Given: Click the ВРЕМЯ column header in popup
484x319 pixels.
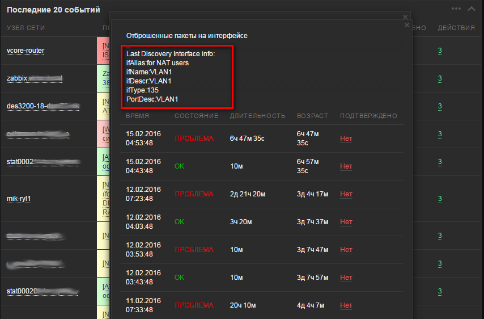Looking at the screenshot, I should click(x=137, y=116).
